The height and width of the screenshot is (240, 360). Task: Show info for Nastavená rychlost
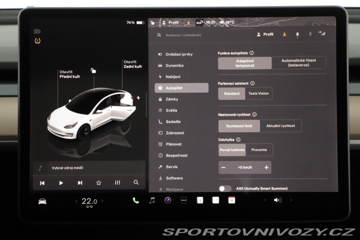pos(254,114)
